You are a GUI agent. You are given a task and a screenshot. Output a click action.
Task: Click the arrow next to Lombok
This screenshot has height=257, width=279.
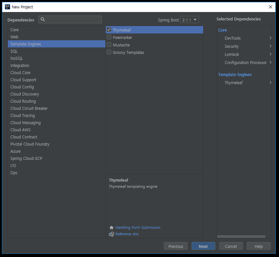pyautogui.click(x=270, y=54)
